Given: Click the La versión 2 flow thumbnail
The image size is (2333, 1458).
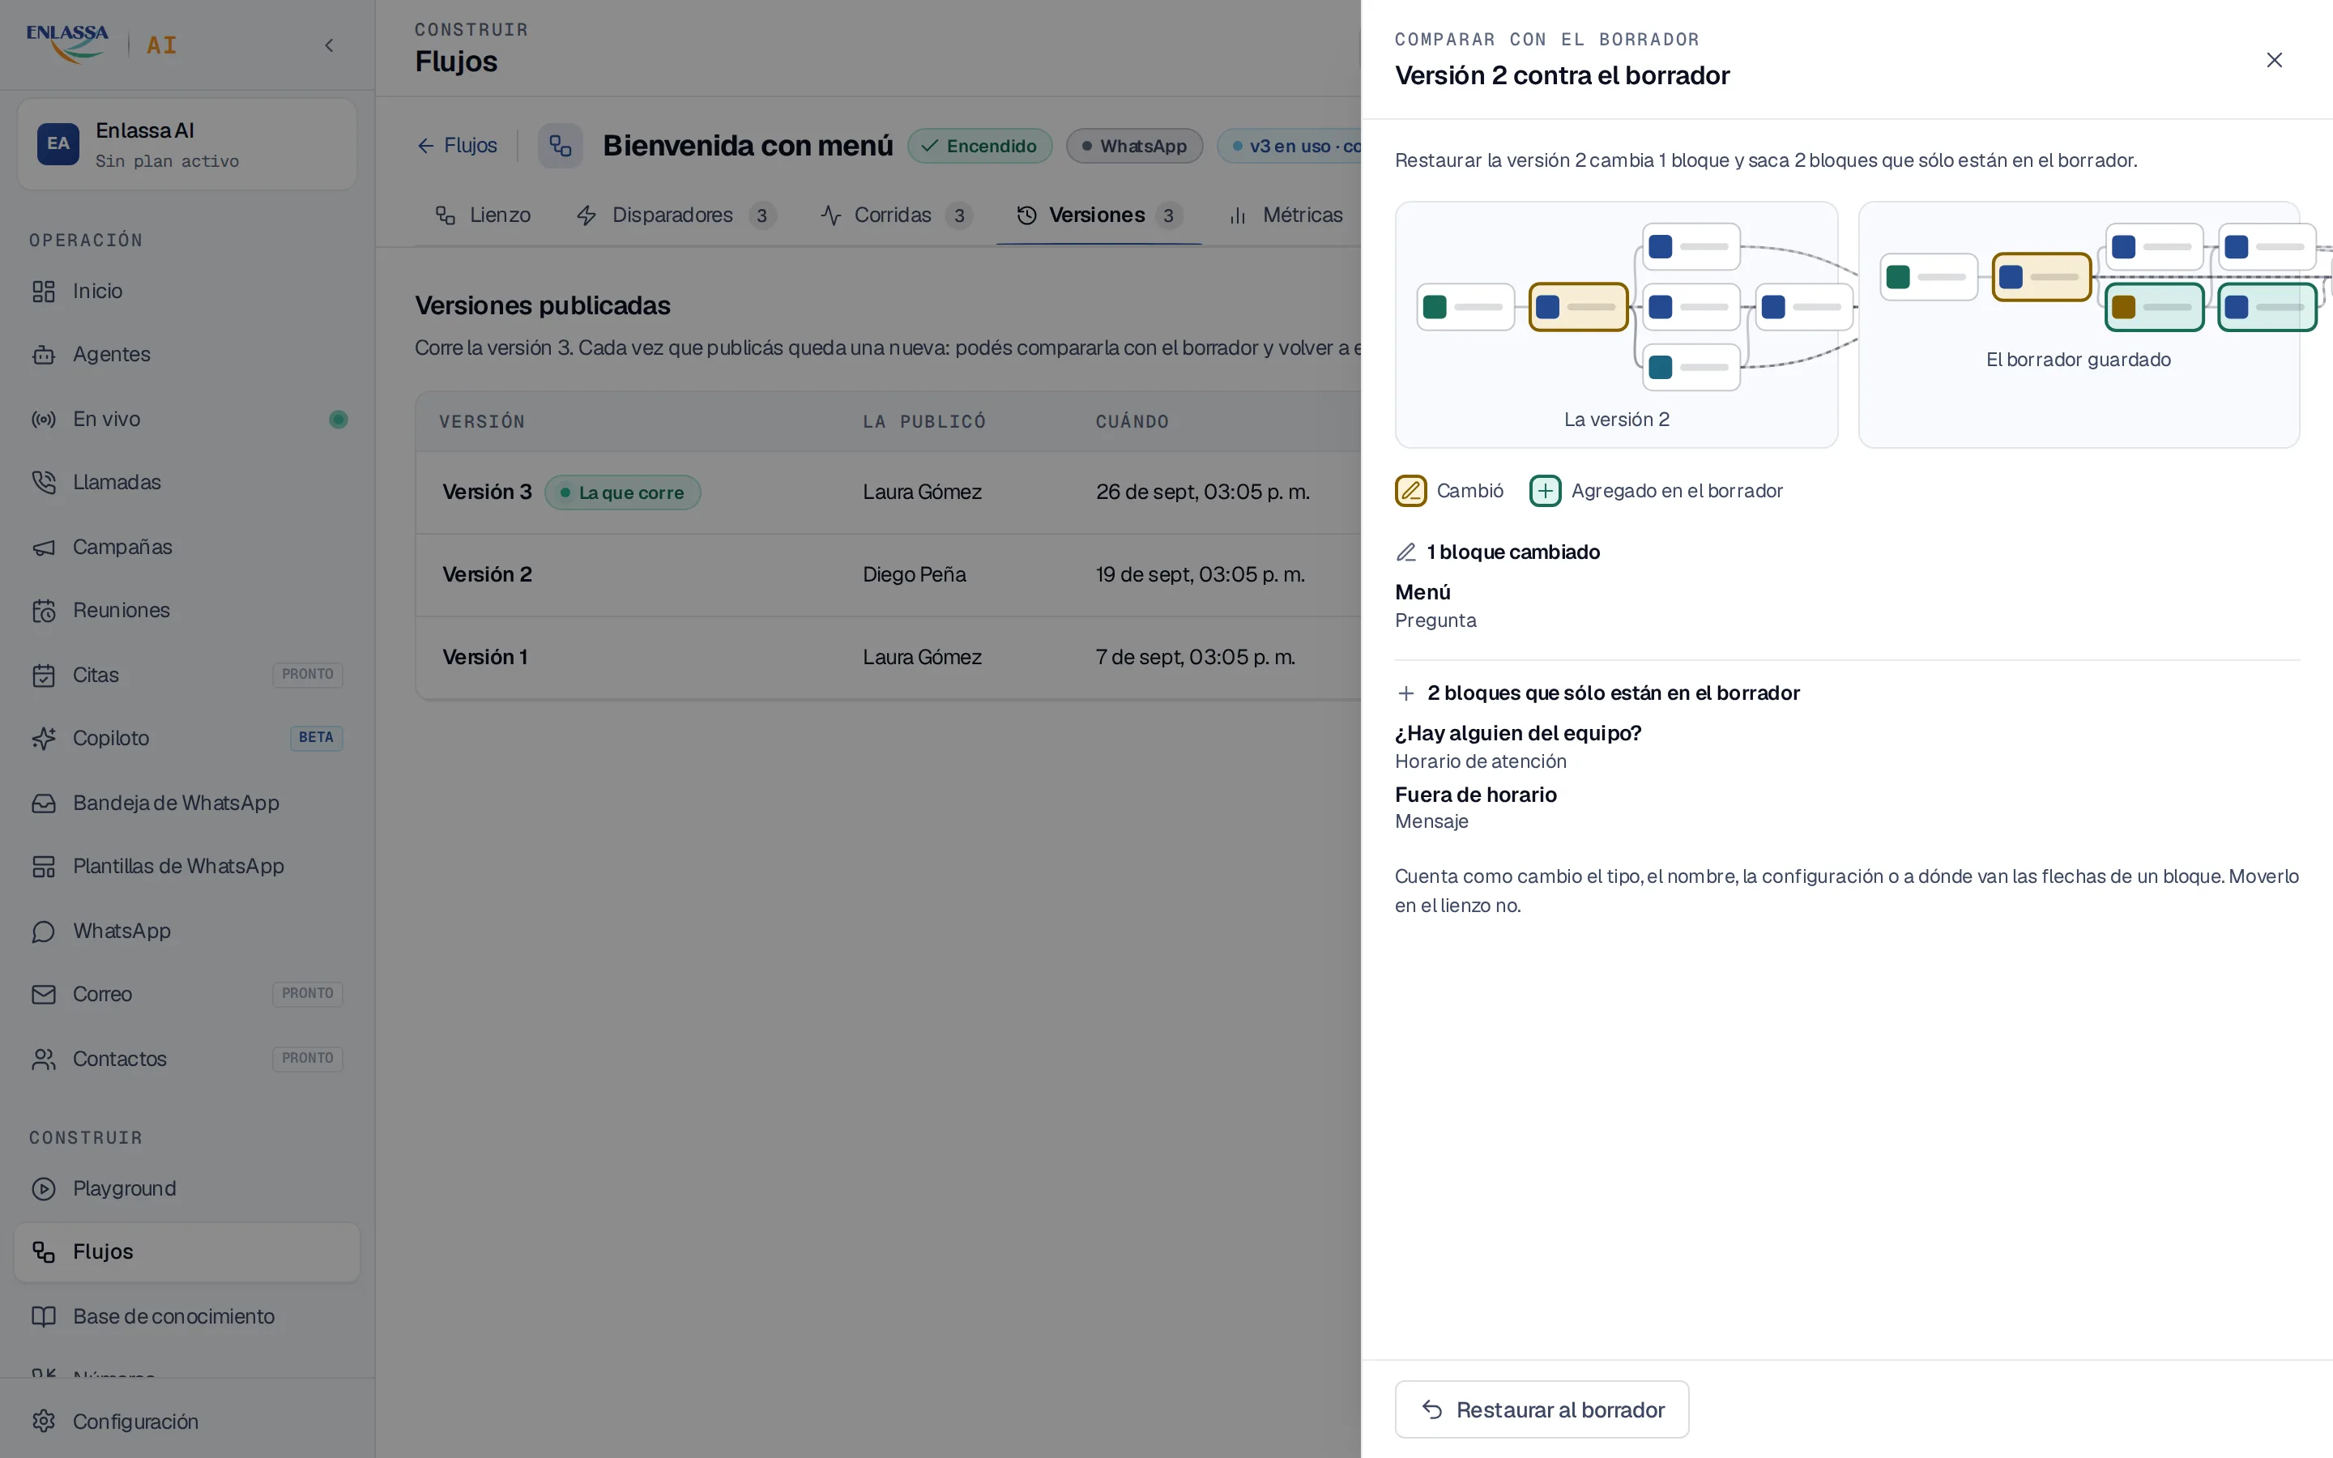Looking at the screenshot, I should [x=1616, y=325].
